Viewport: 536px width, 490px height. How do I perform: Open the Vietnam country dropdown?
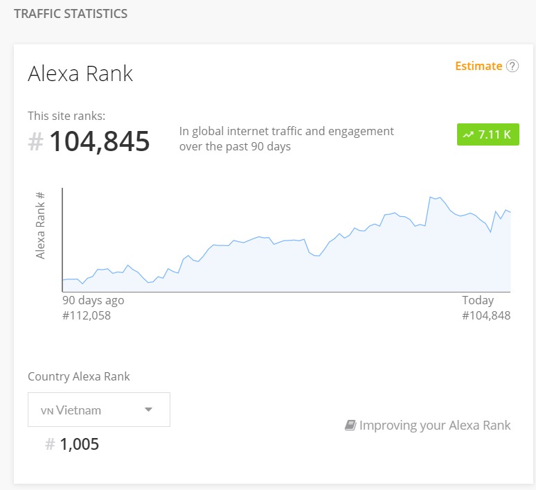coord(99,410)
